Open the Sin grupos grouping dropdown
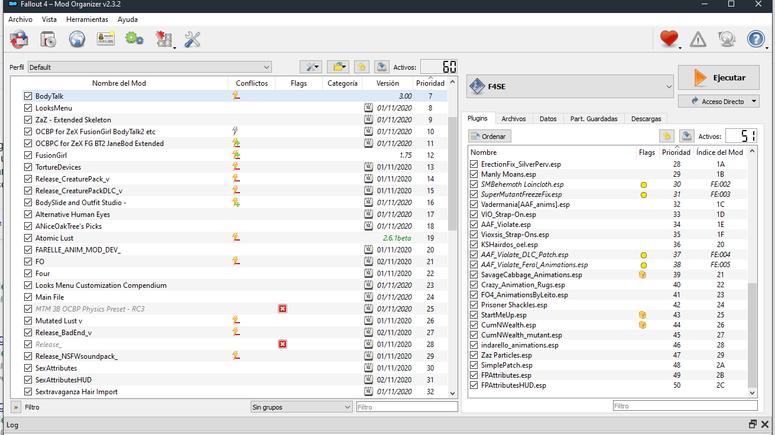This screenshot has width=775, height=435. [x=301, y=407]
